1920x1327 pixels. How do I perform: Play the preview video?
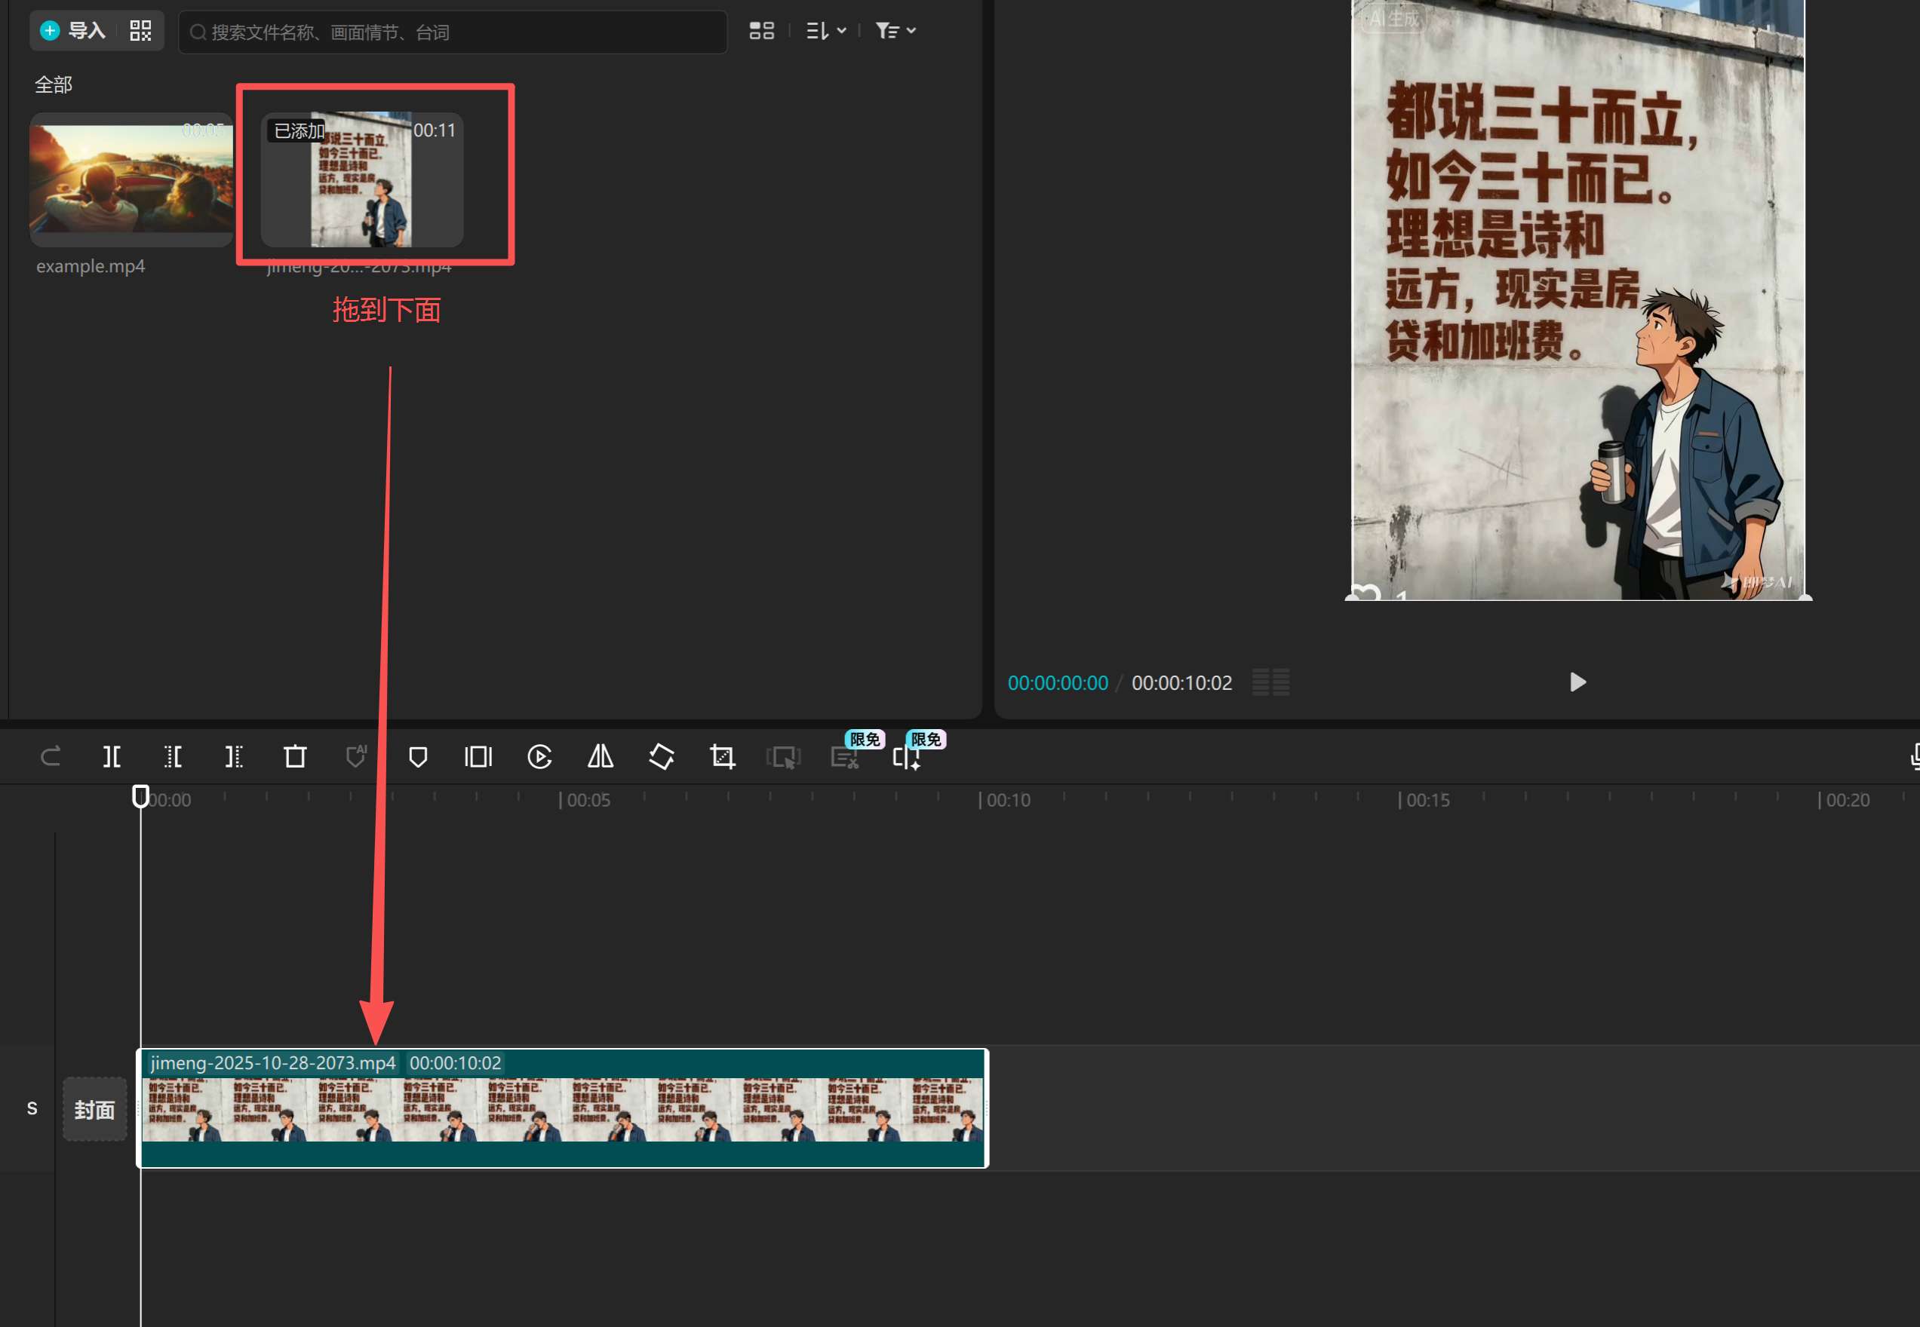tap(1577, 682)
